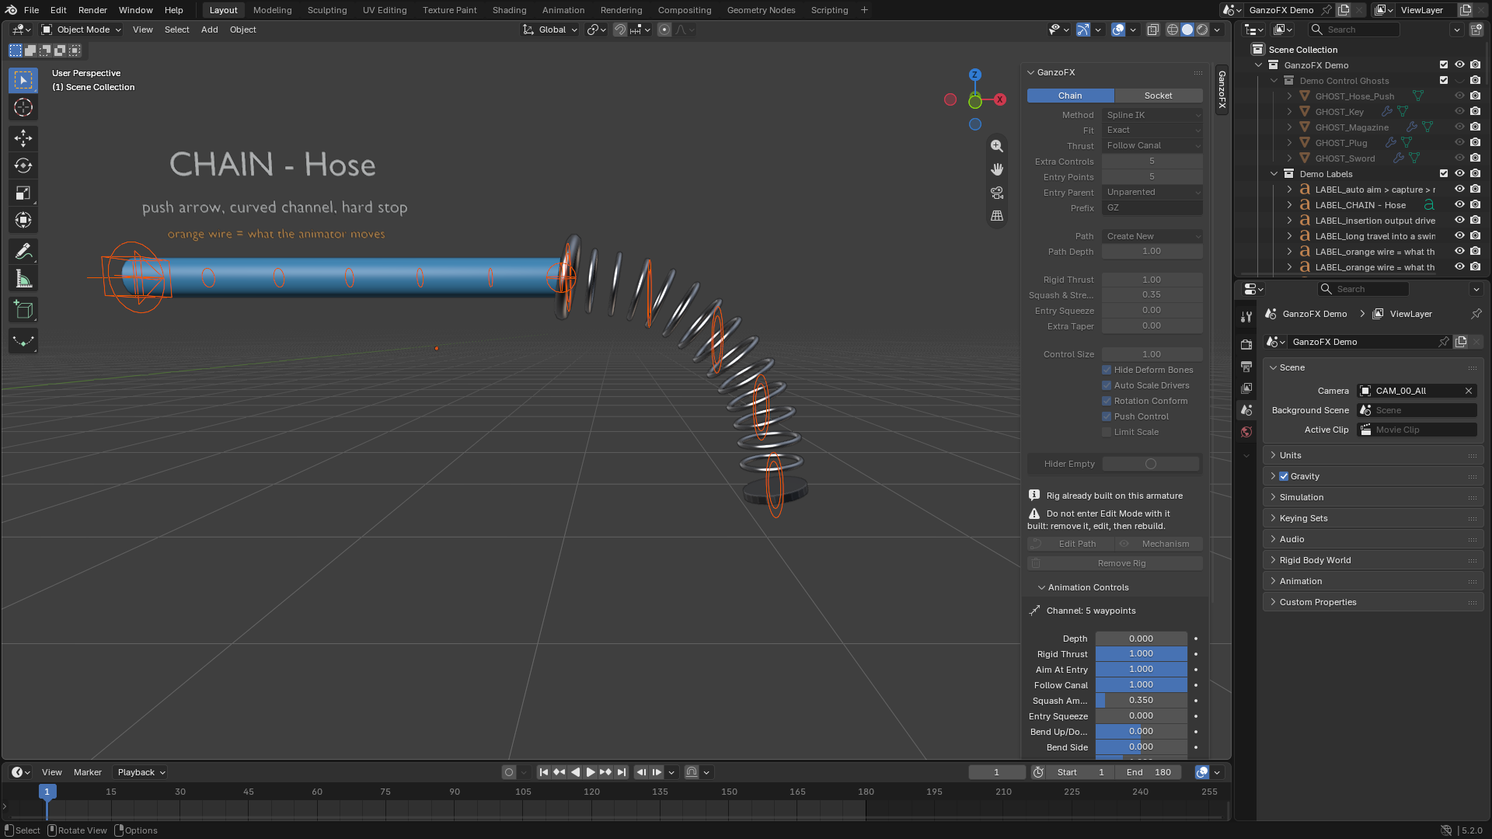The image size is (1492, 839).
Task: Toggle Hide Deform Bones checkbox
Action: tap(1107, 370)
